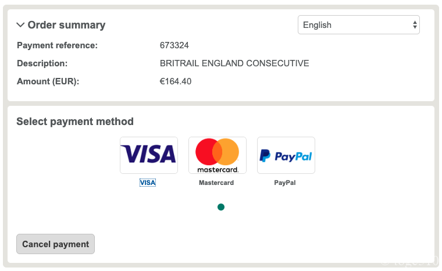Click the Payment reference label
The height and width of the screenshot is (271, 442).
click(57, 45)
